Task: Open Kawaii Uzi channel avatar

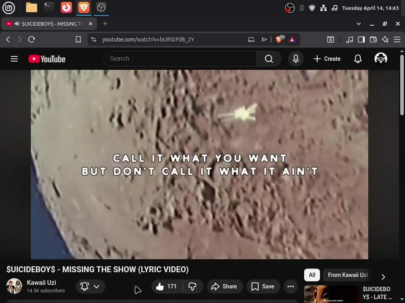Action: pyautogui.click(x=14, y=286)
